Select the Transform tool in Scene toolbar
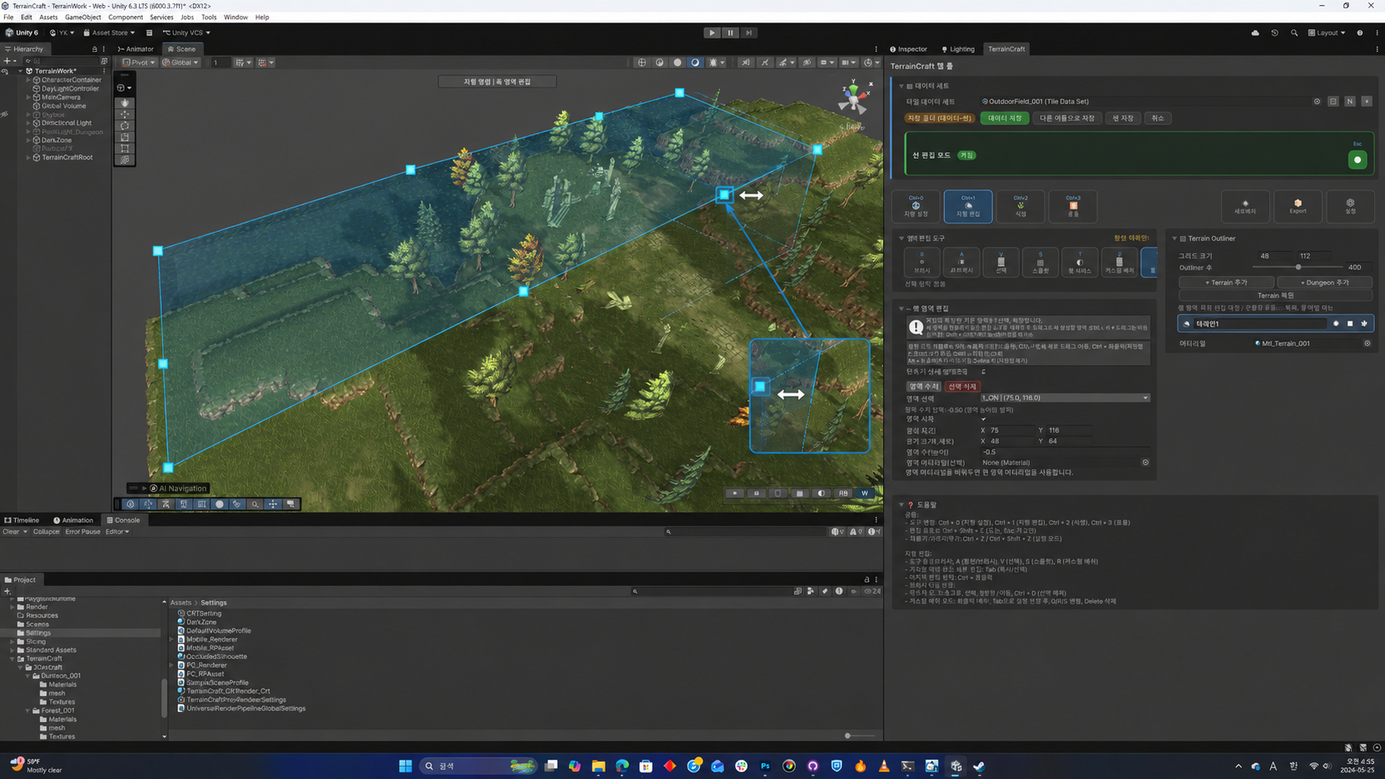 pos(125,161)
